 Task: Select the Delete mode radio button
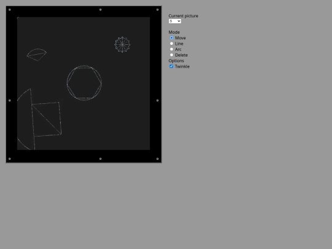tap(172, 55)
